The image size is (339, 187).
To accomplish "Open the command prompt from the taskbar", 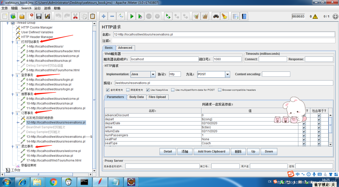I will [85, 182].
